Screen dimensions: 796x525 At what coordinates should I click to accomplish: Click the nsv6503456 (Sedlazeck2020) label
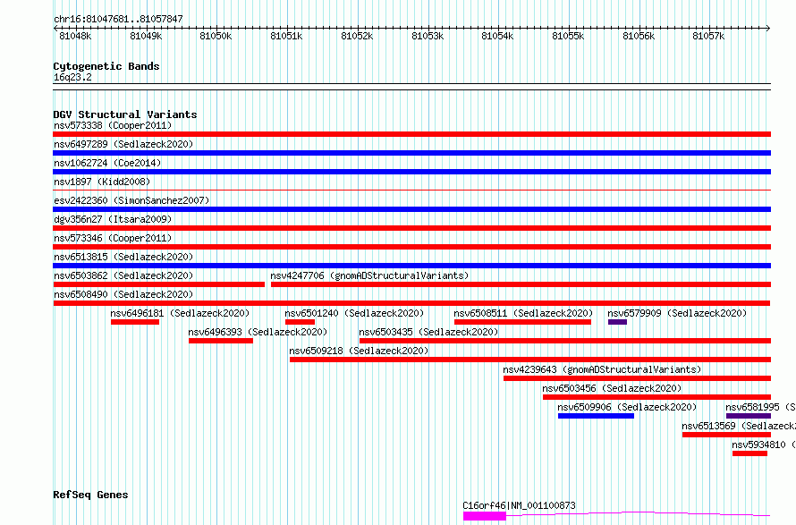[612, 388]
